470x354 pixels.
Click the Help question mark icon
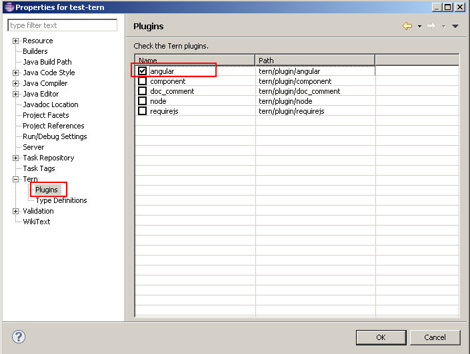click(x=19, y=337)
